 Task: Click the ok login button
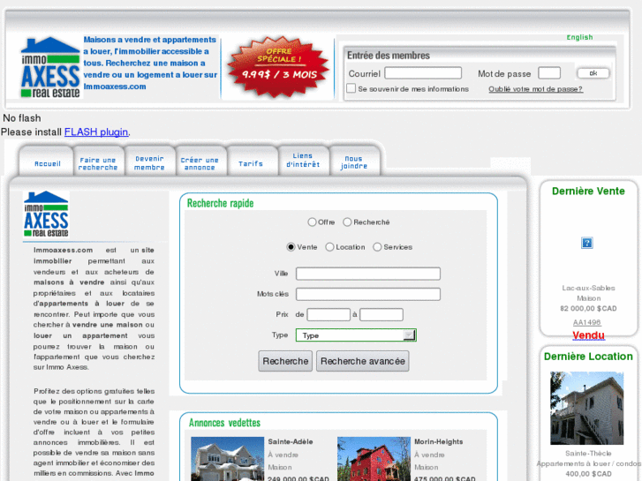593,73
